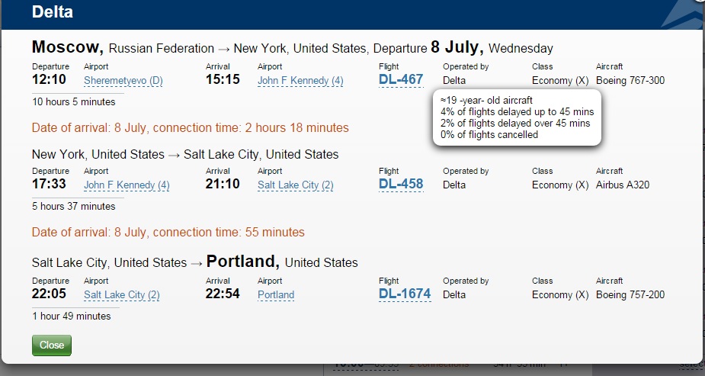This screenshot has height=376, width=705.
Task: Open the Portland airport link
Action: pyautogui.click(x=276, y=295)
